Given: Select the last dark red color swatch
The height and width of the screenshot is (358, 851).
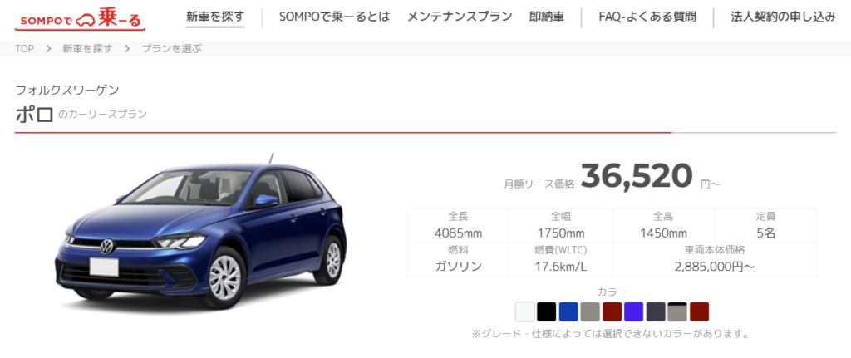Looking at the screenshot, I should 699,311.
